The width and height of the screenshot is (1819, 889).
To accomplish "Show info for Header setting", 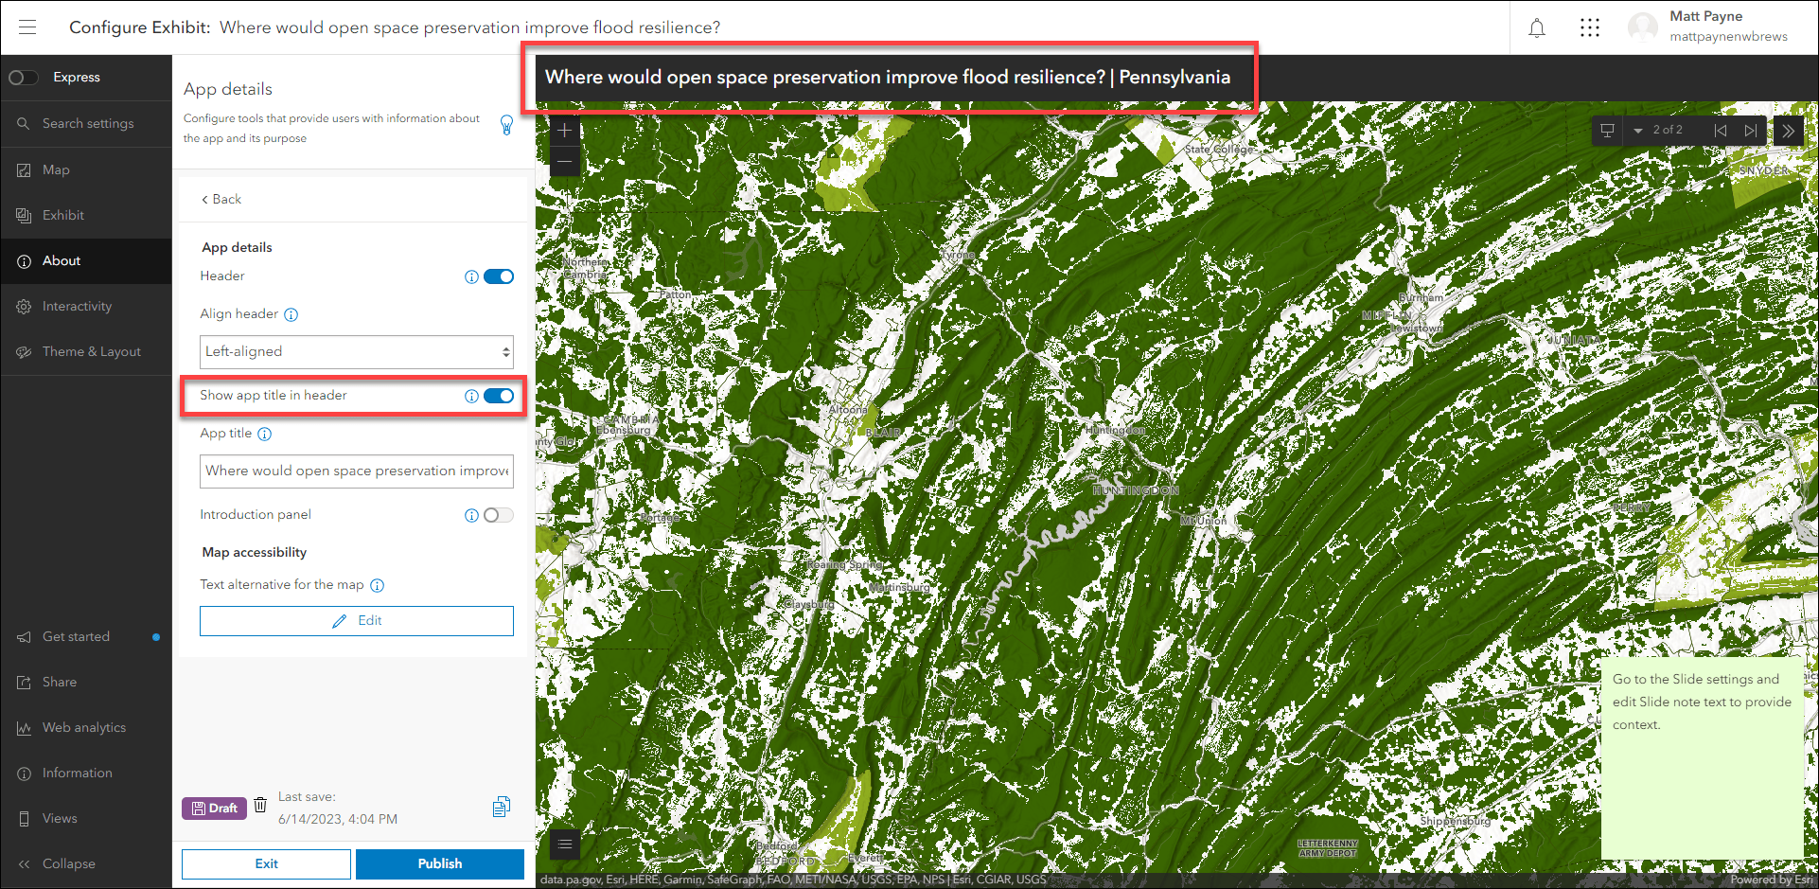I will point(471,276).
